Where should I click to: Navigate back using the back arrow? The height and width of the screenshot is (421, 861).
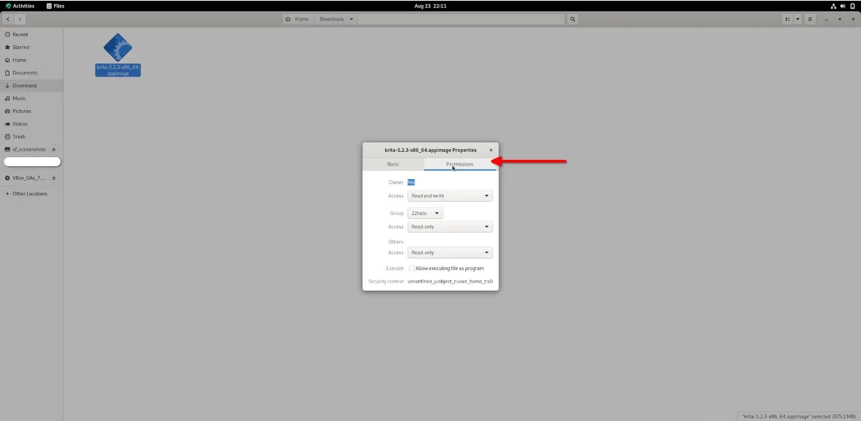(x=8, y=19)
